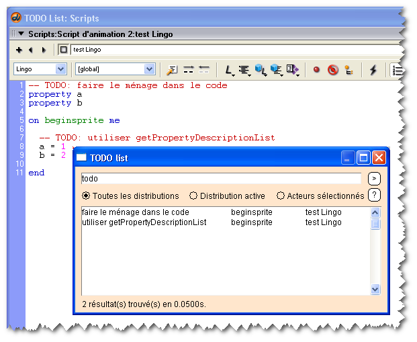Screen dimensions: 417x342
Task: Open the alphabetical Lingo menu icon
Action: [x=229, y=71]
